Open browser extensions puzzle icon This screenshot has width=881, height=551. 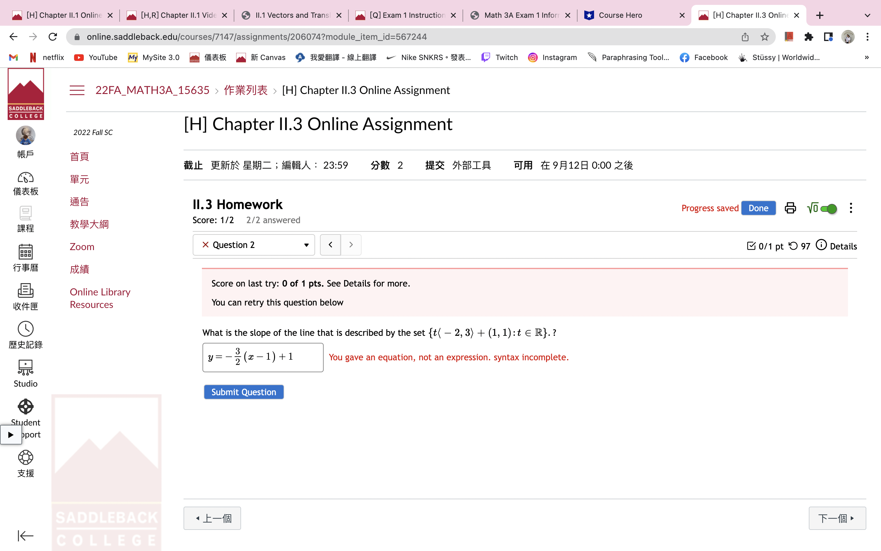[x=809, y=36]
